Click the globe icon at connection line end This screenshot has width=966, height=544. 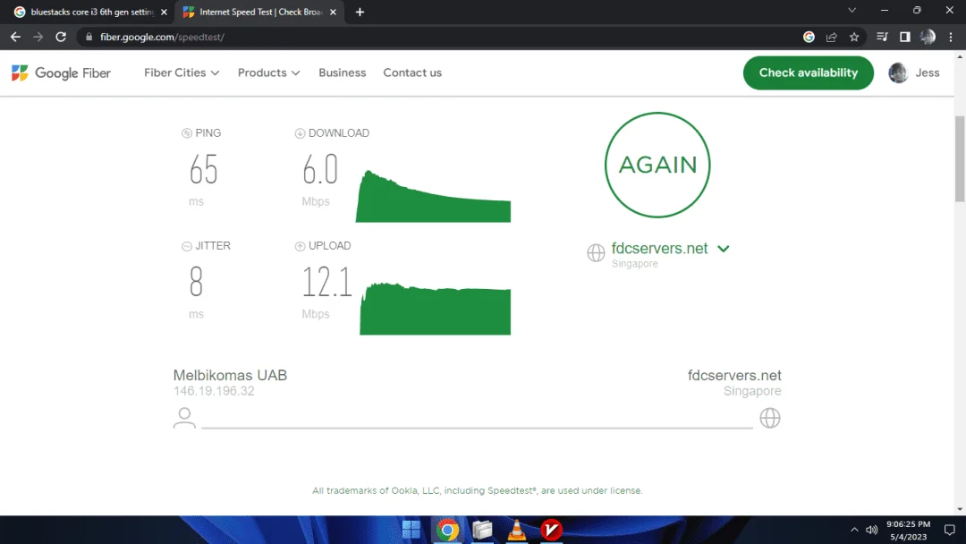tap(769, 418)
